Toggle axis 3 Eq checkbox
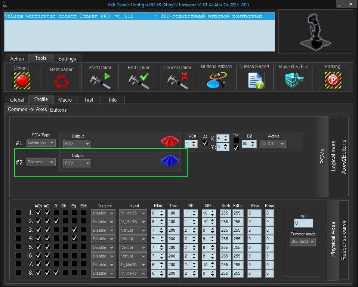 [x=74, y=229]
